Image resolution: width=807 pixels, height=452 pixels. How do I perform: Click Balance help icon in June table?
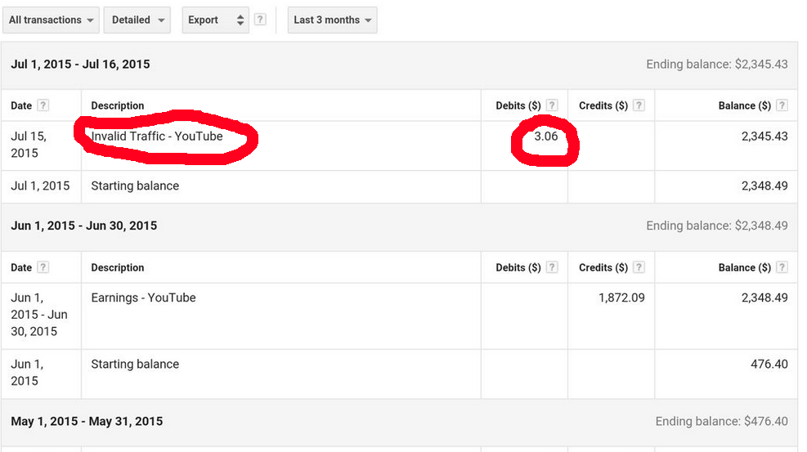782,267
